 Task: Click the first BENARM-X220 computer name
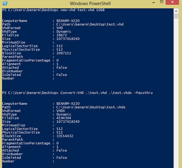(68, 21)
